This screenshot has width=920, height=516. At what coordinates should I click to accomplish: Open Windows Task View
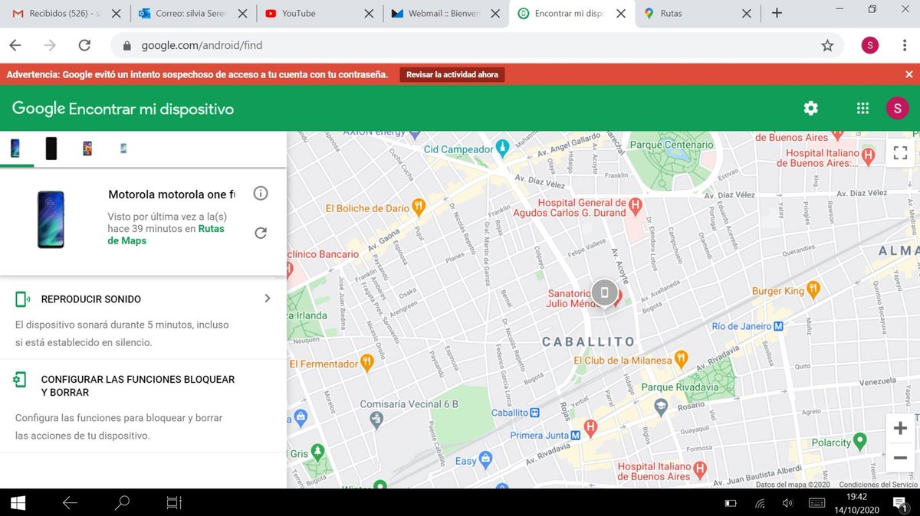pyautogui.click(x=174, y=502)
